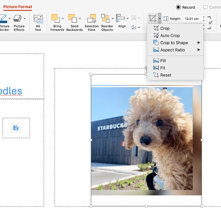The width and height of the screenshot is (221, 212).
Task: Click the Bring Forwards icon
Action: (x=56, y=18)
